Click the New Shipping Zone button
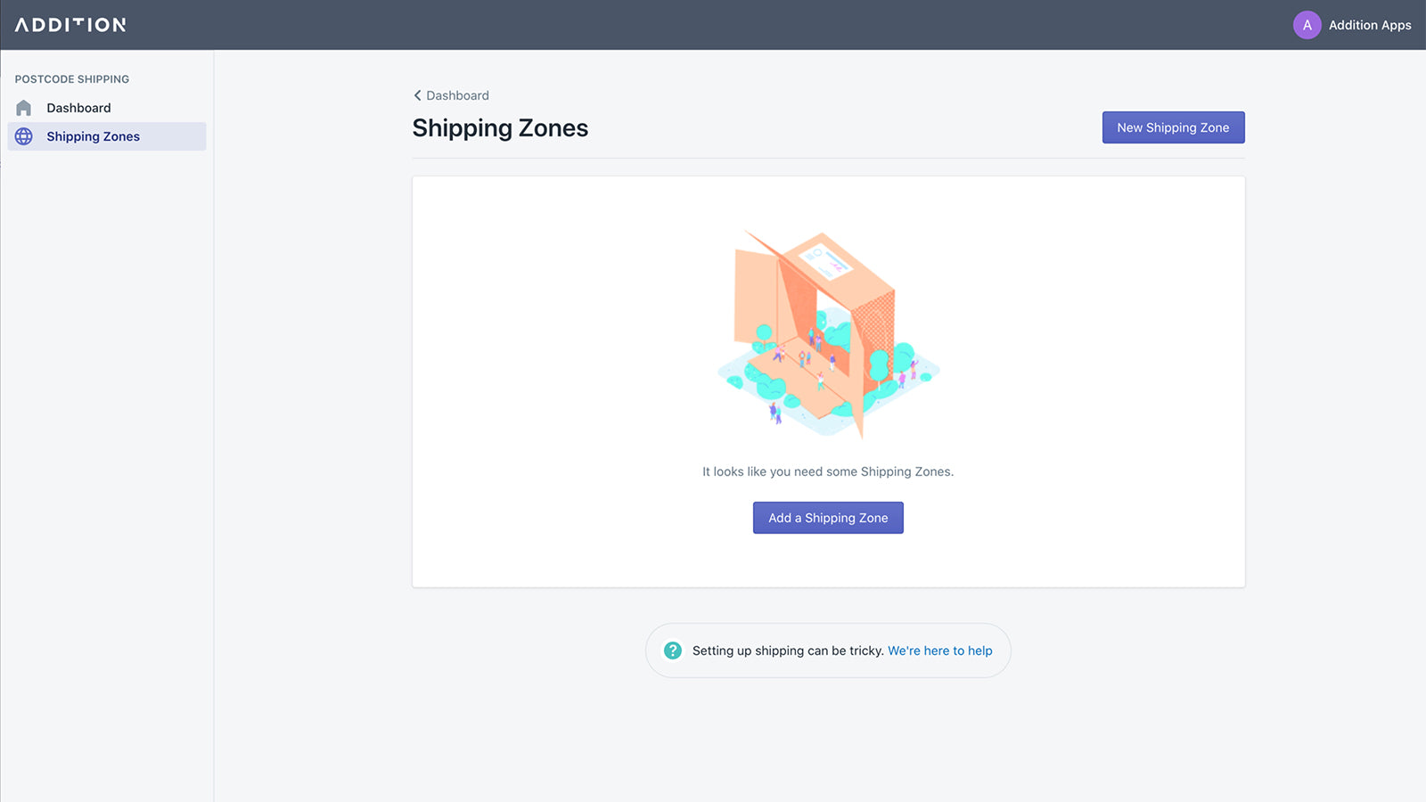 (x=1173, y=127)
